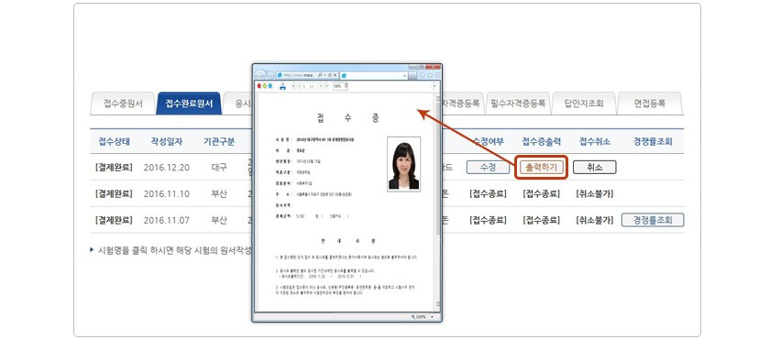Click the refresh icon in popup address bar
The image size is (770, 362).
pos(329,75)
